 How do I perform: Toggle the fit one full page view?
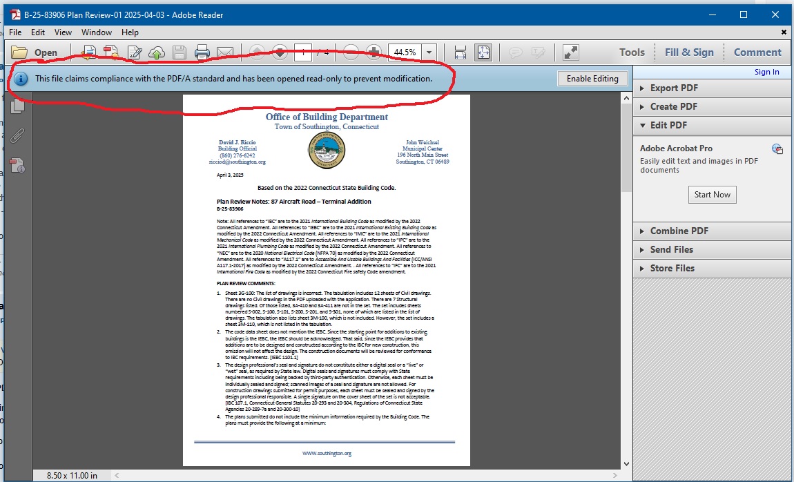click(x=483, y=52)
